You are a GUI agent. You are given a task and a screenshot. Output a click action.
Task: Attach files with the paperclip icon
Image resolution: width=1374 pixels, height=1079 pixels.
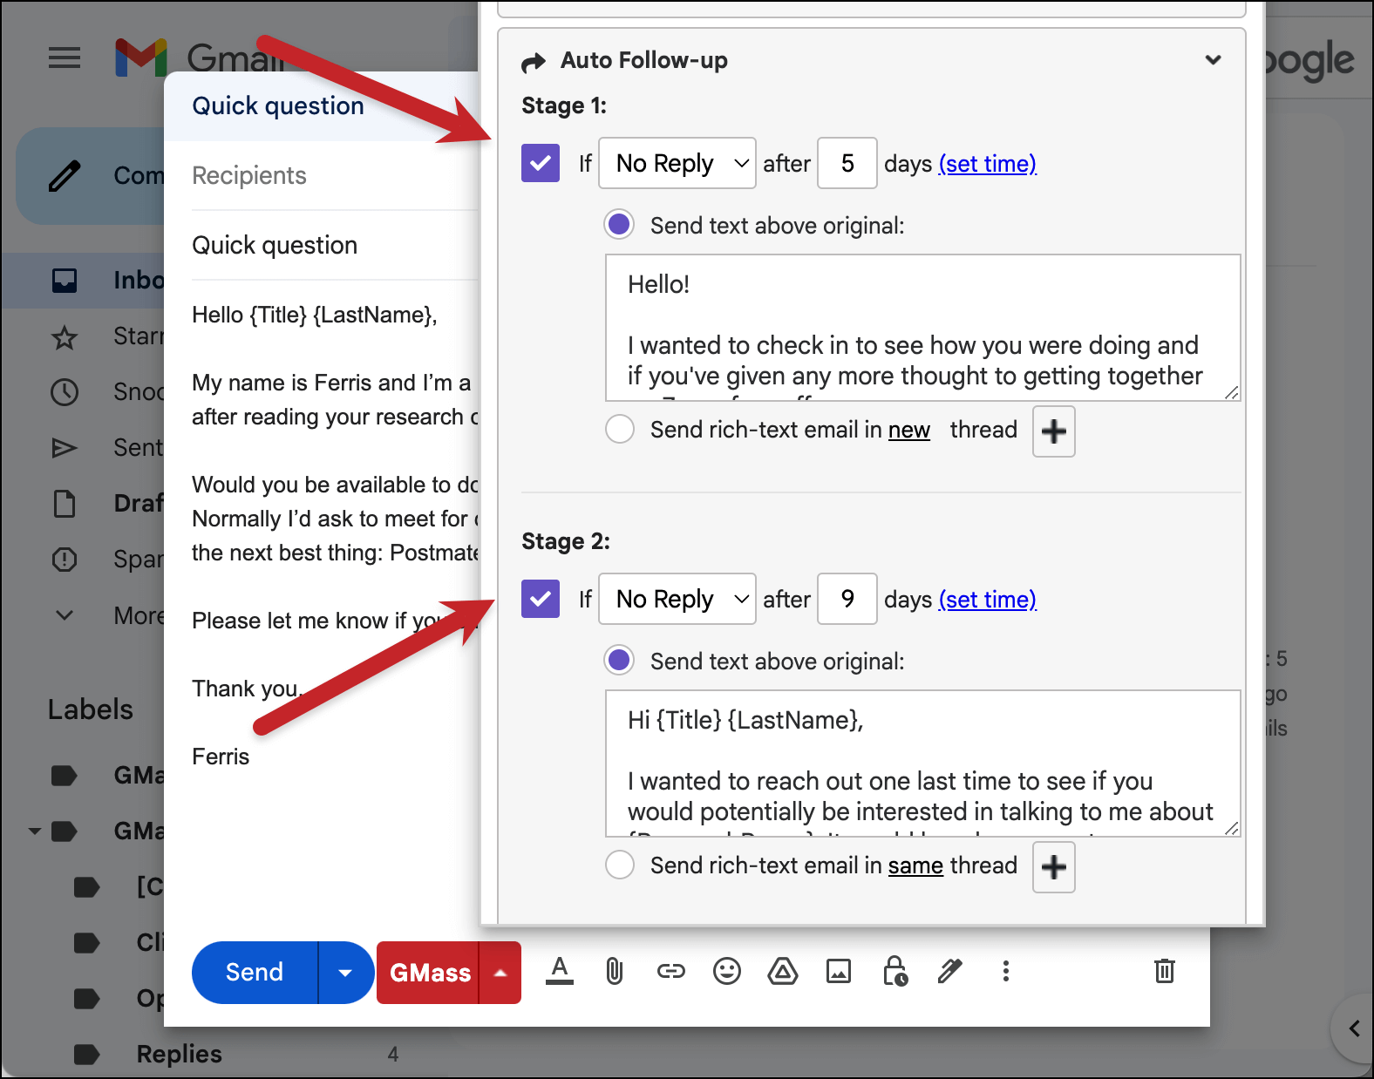615,971
